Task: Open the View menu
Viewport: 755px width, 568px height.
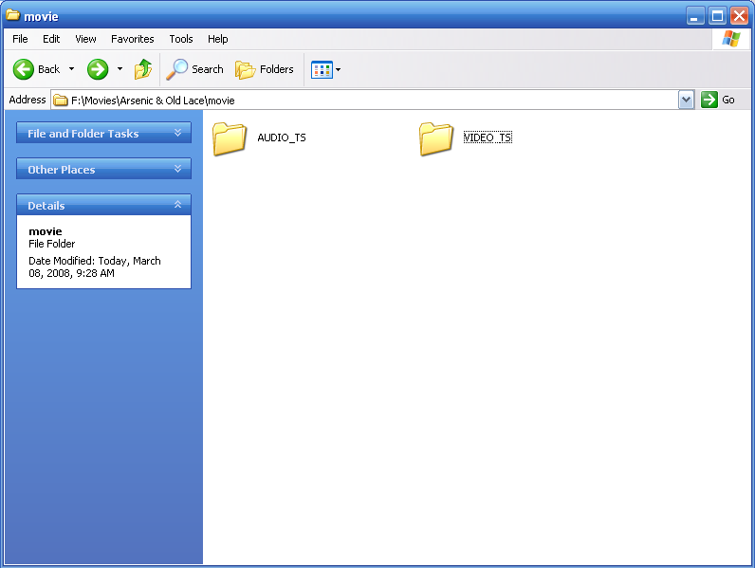Action: pos(85,39)
